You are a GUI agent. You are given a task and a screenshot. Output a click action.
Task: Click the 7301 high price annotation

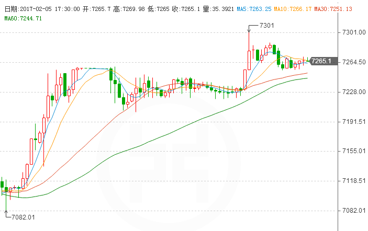(x=267, y=25)
